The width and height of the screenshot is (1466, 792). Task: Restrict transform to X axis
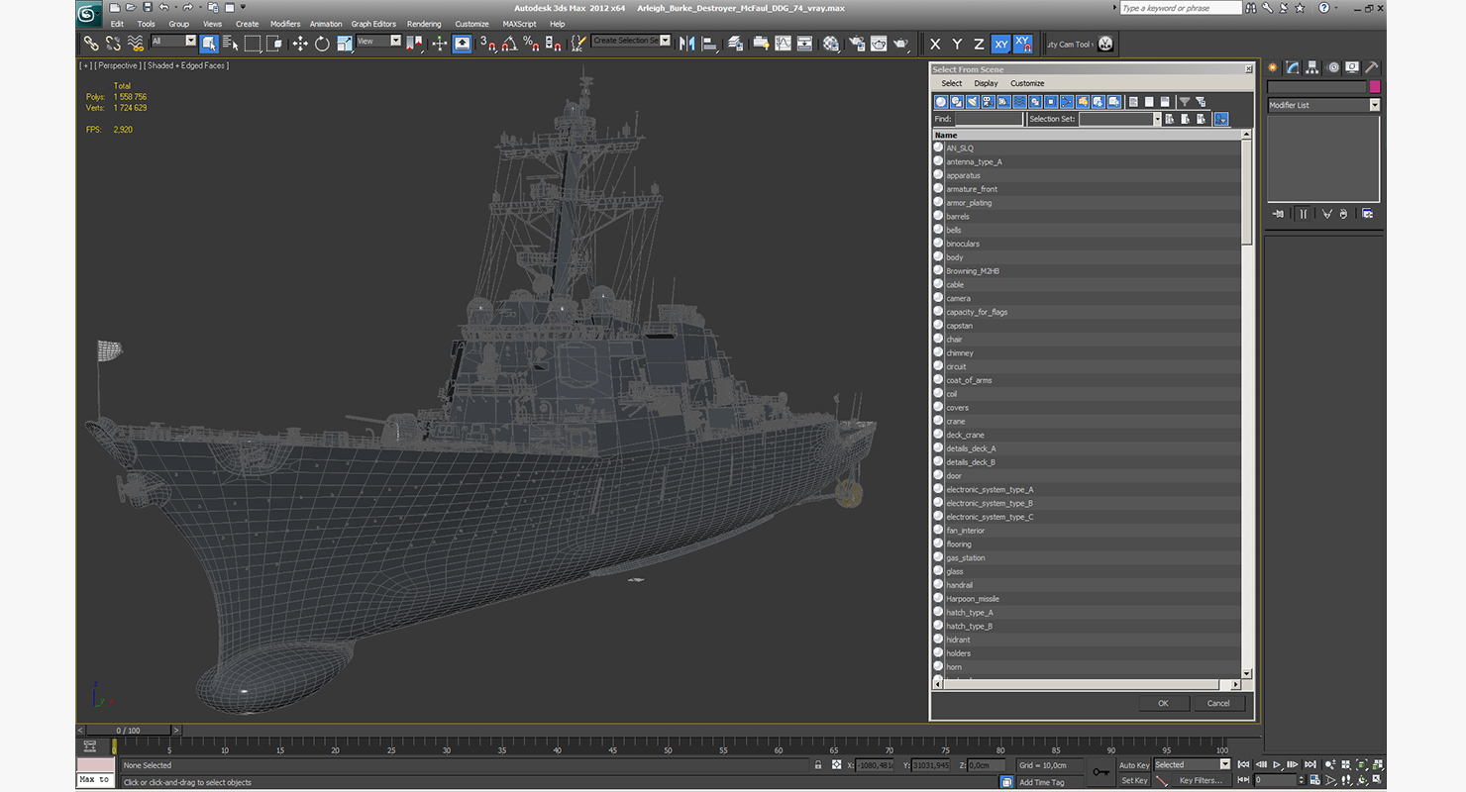tap(935, 44)
